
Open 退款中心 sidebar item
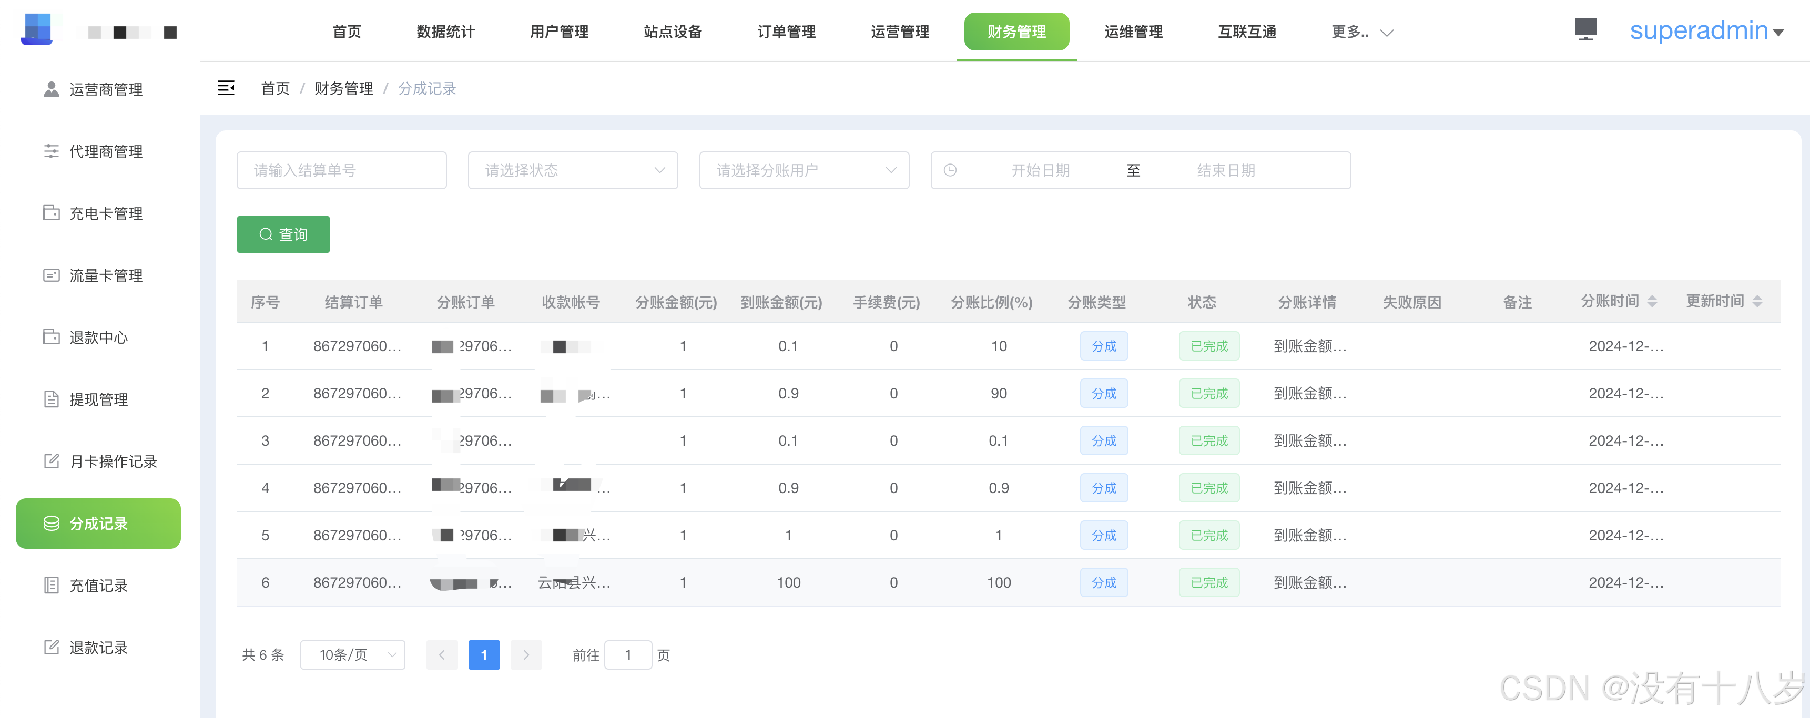coord(98,337)
